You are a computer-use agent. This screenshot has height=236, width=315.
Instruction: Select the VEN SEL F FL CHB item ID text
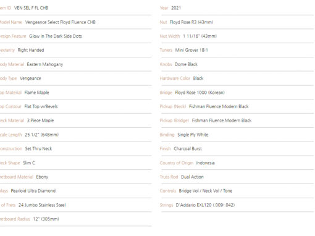[31, 8]
